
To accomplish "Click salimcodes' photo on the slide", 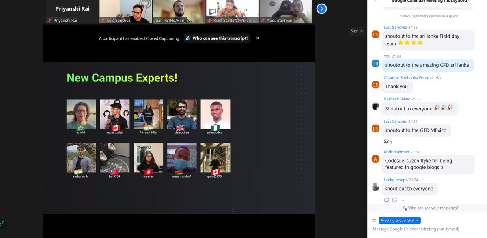I will (215, 114).
